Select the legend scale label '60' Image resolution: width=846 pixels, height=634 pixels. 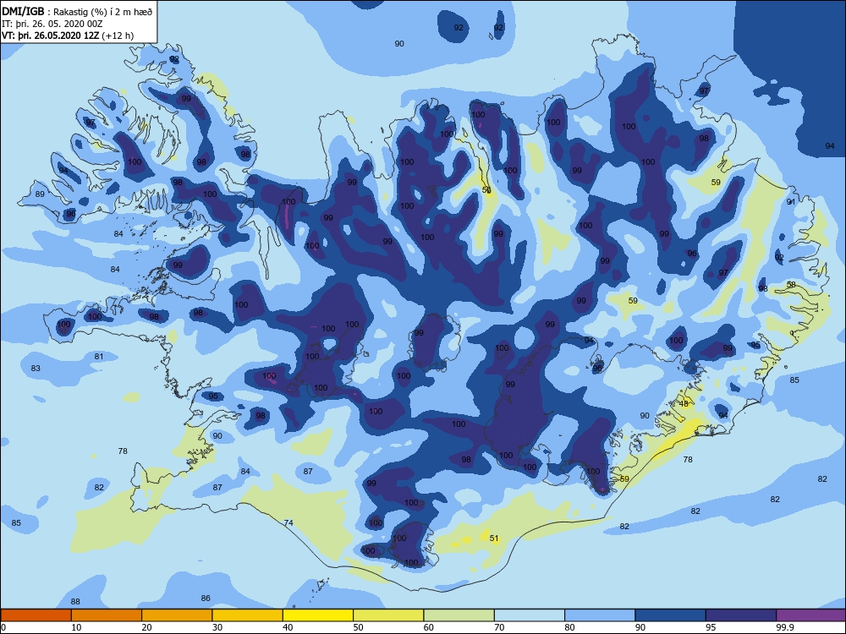429,627
